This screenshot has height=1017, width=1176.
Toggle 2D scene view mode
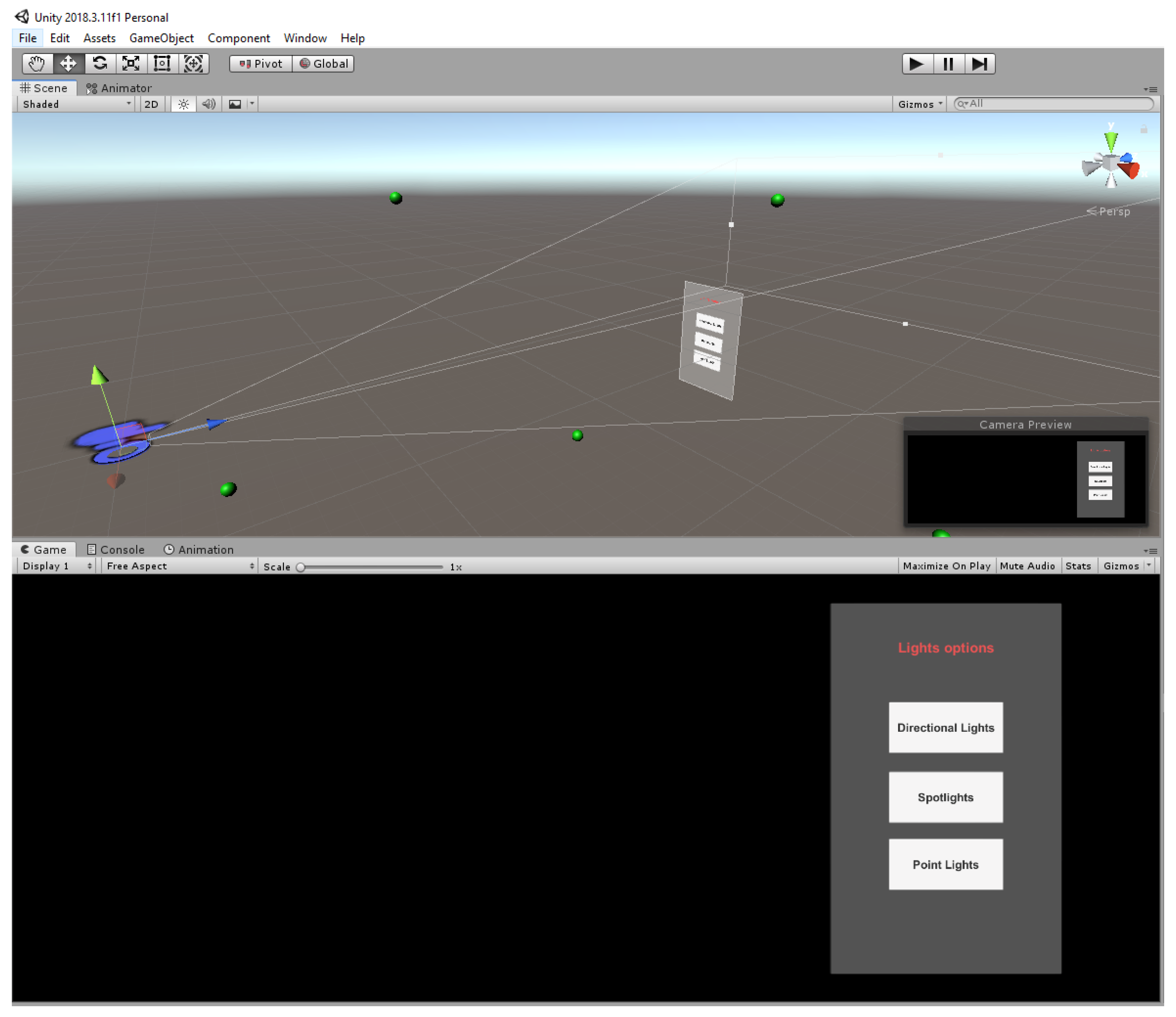coord(151,104)
